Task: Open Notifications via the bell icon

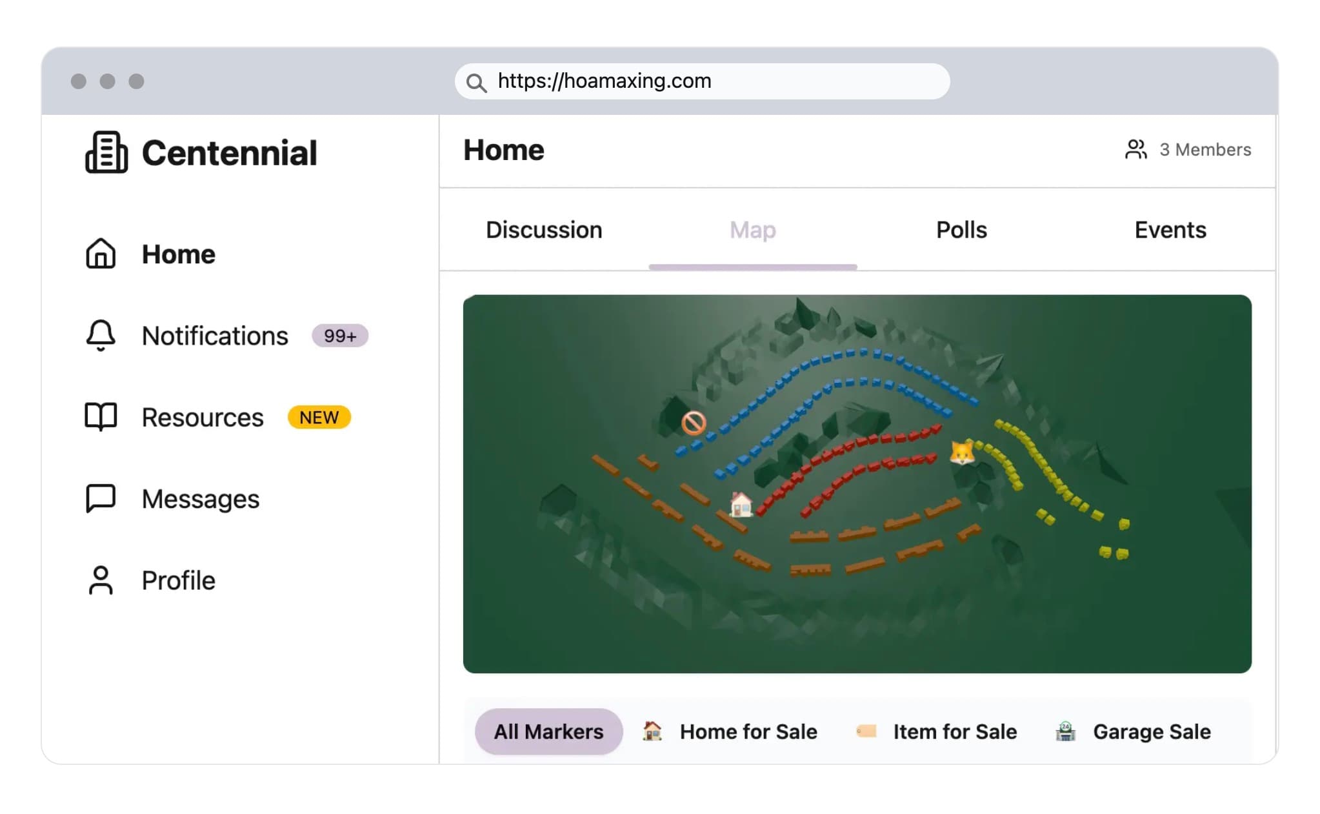Action: (x=99, y=336)
